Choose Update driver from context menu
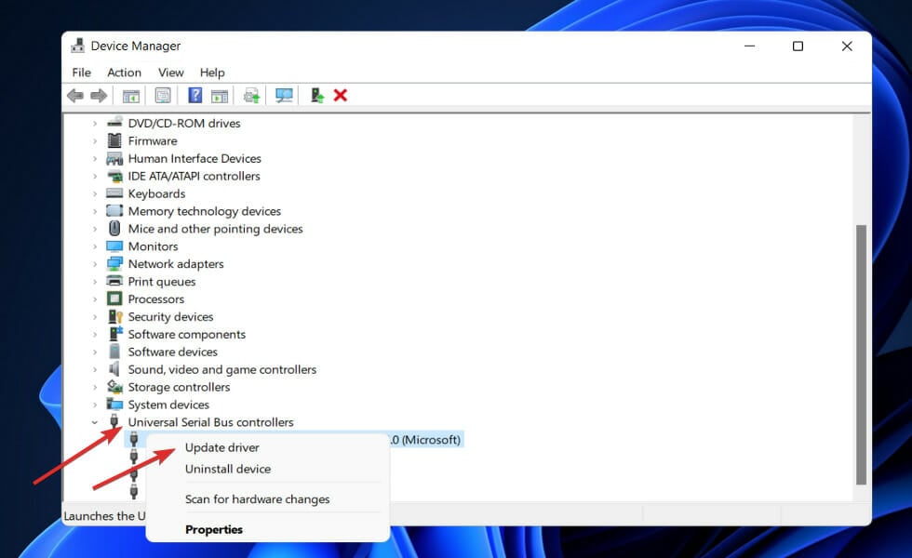This screenshot has width=912, height=558. pyautogui.click(x=221, y=447)
